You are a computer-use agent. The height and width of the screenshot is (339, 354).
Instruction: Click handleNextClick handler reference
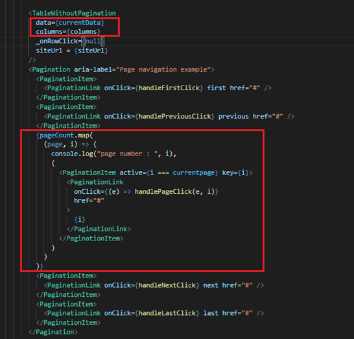(167, 285)
